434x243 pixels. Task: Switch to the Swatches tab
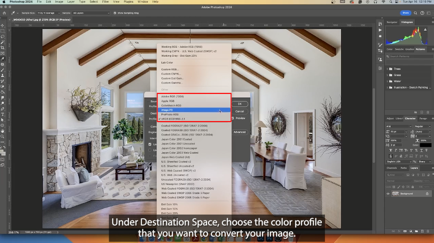coord(399,49)
